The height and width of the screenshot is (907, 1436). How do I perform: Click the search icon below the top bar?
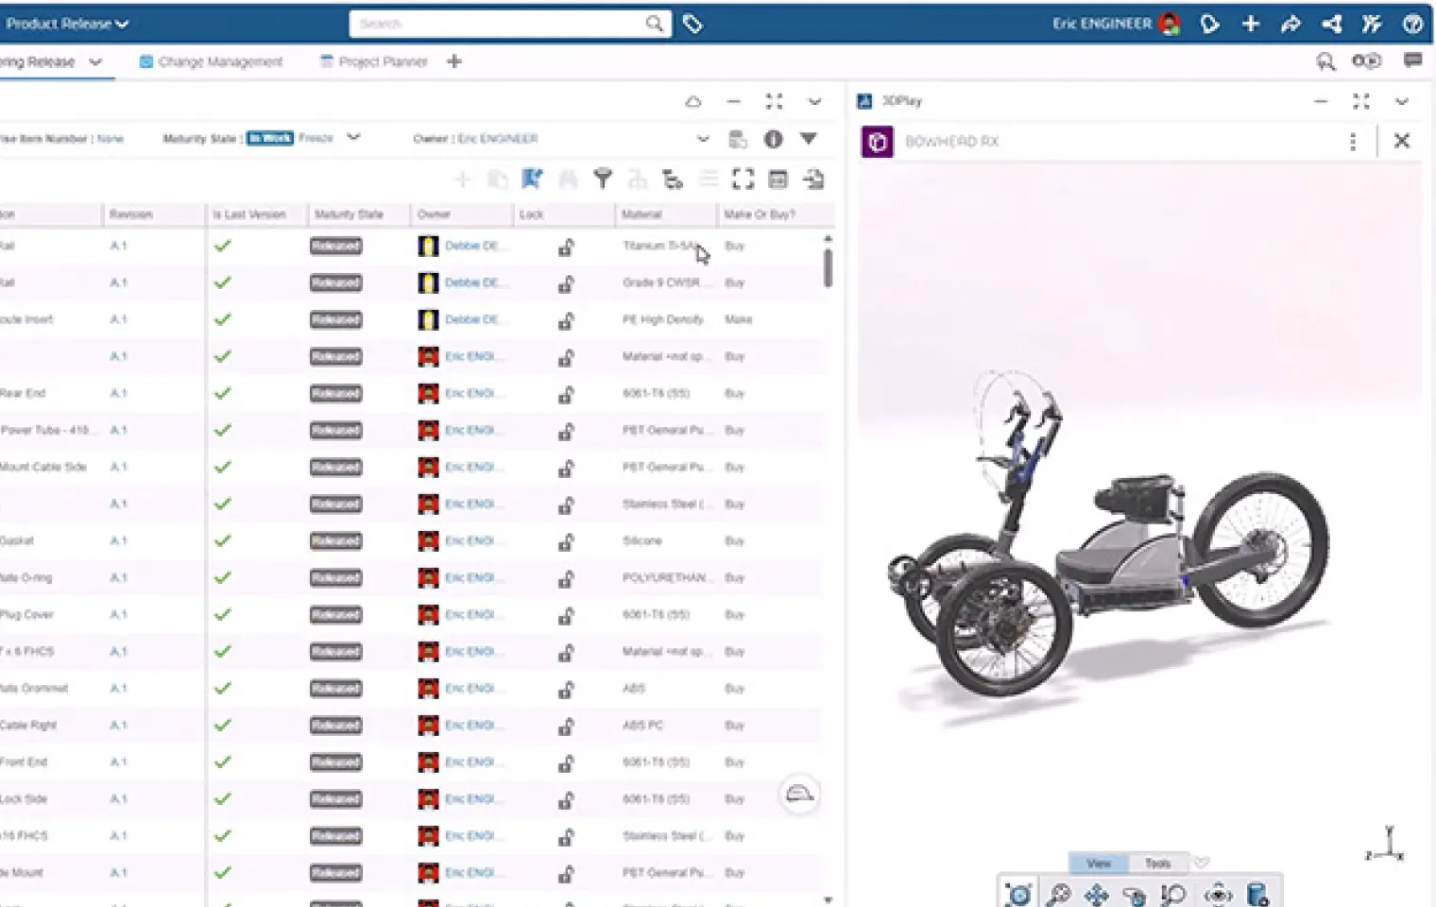coord(1325,61)
